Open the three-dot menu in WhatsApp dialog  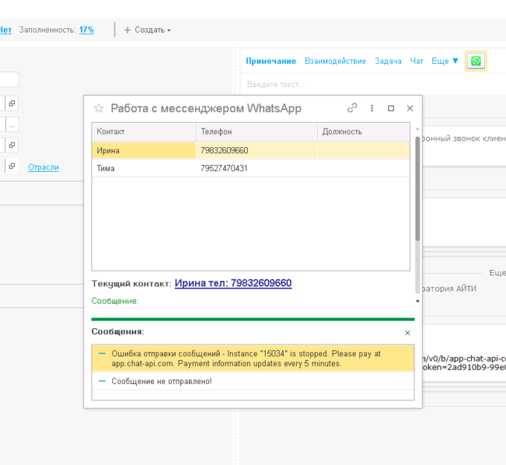coord(372,108)
